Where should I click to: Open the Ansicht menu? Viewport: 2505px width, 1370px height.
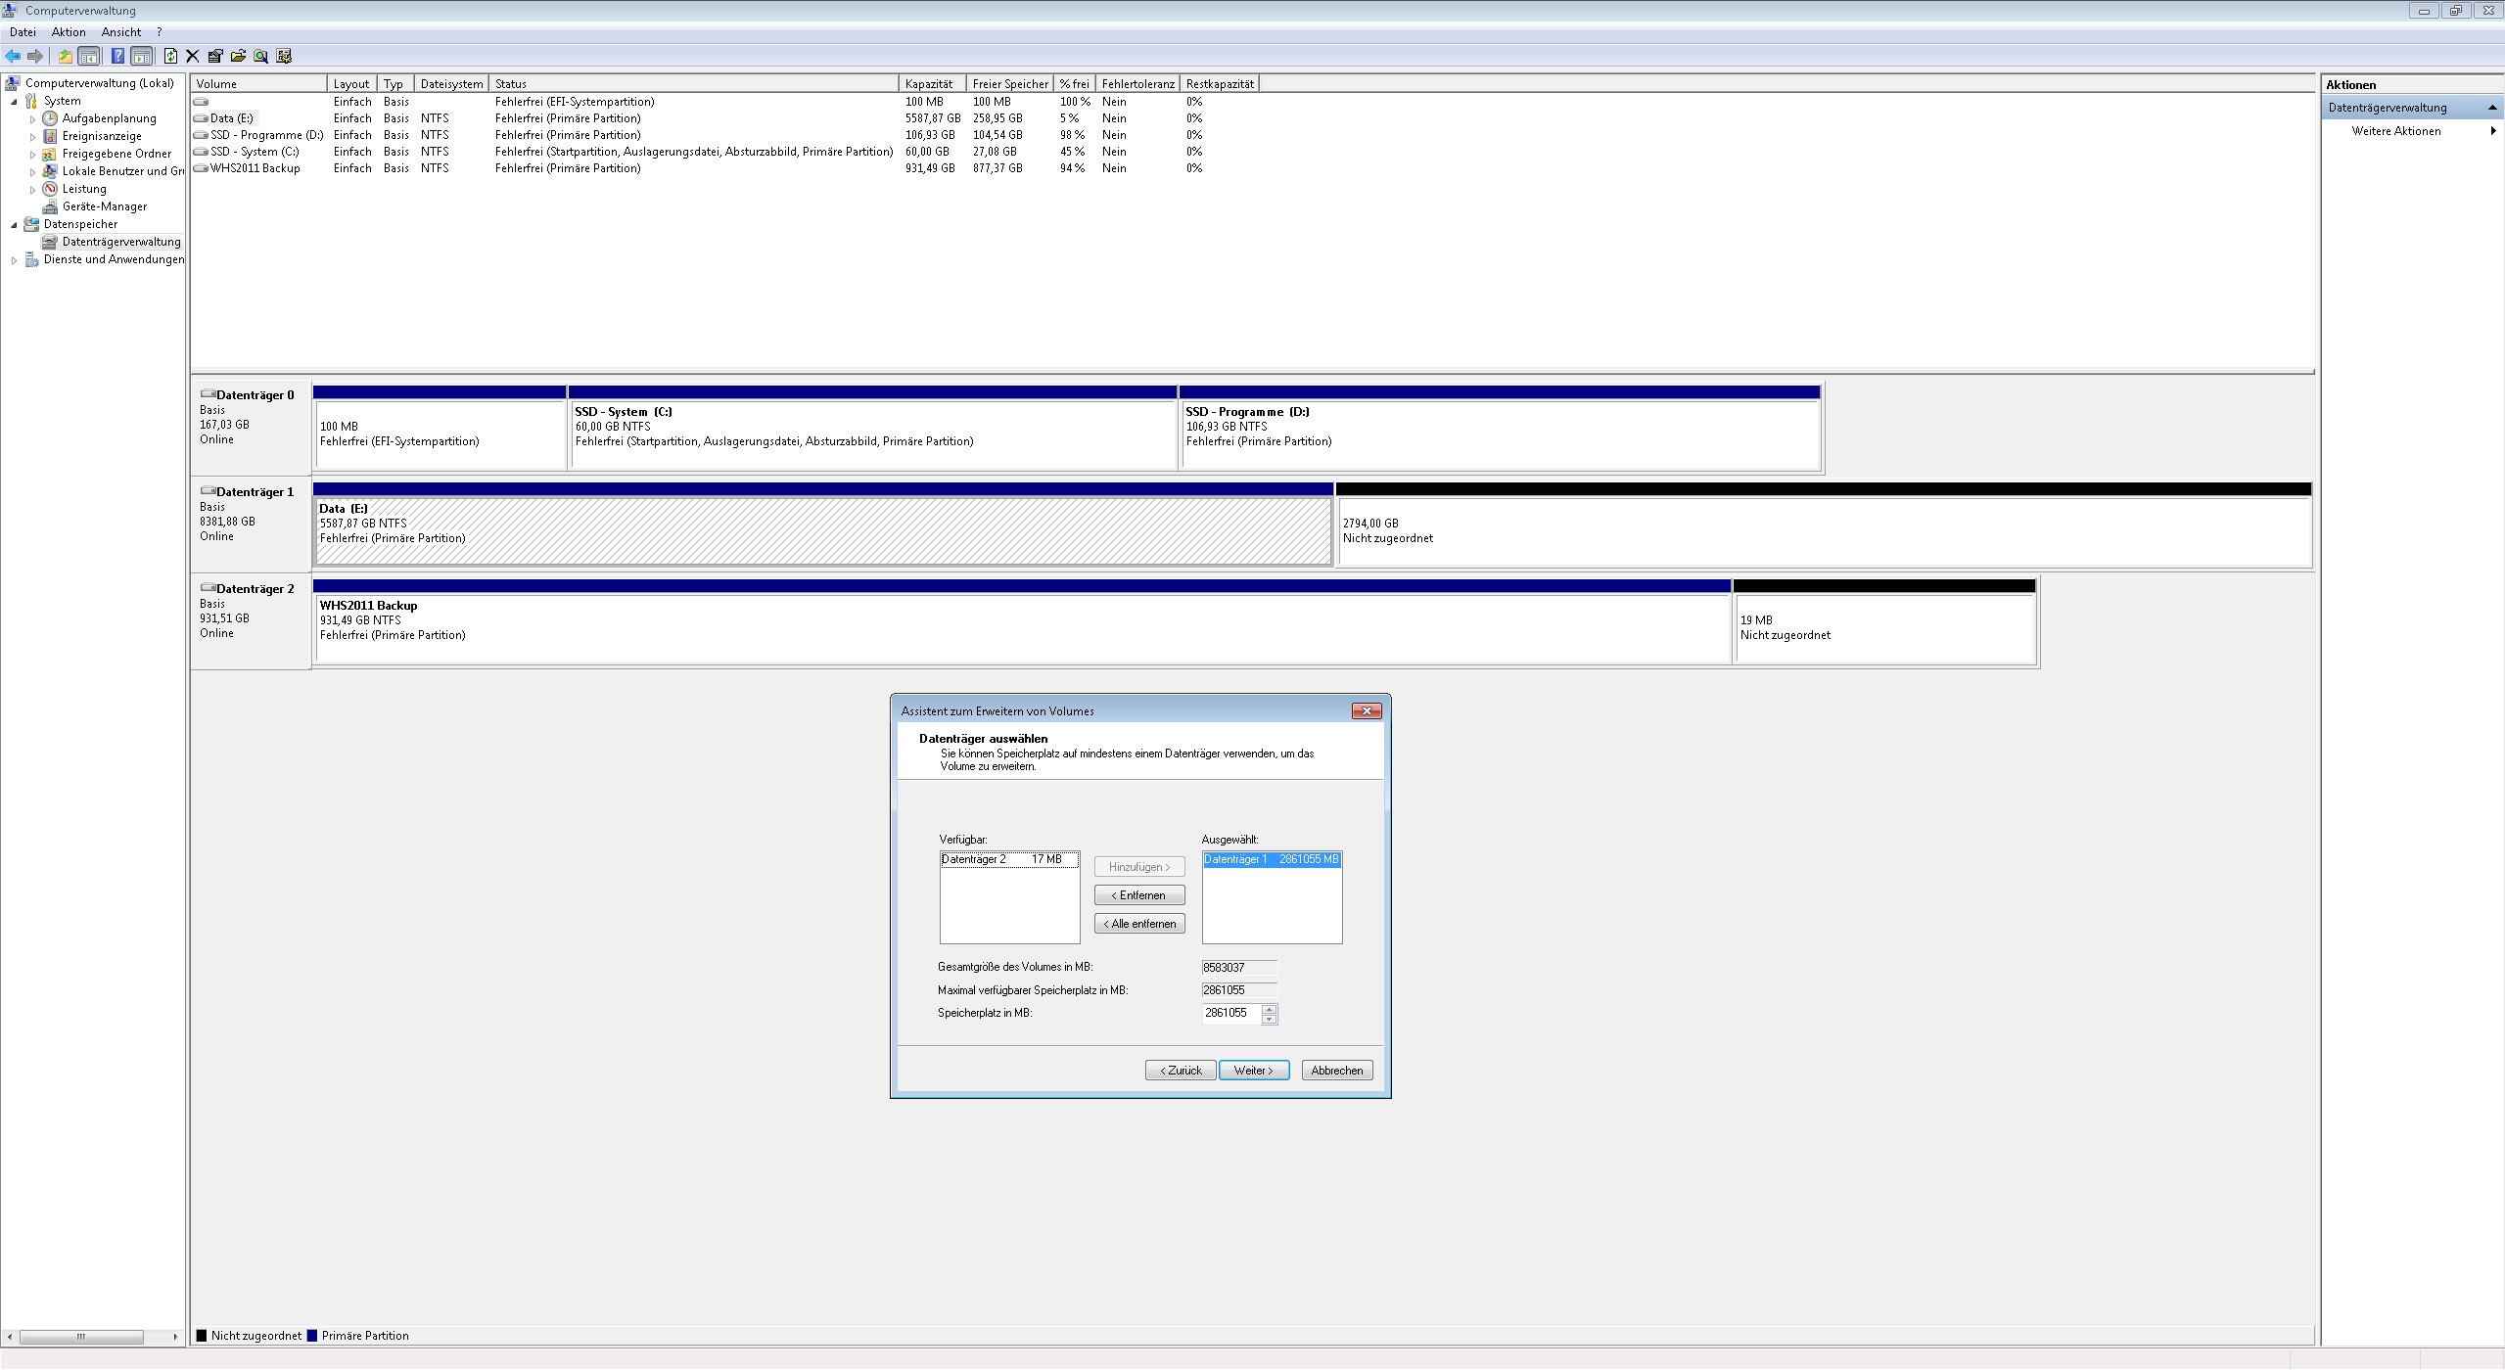120,32
